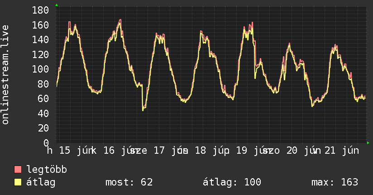
Task: Click the 21 jún date label
Action: pyautogui.click(x=342, y=151)
